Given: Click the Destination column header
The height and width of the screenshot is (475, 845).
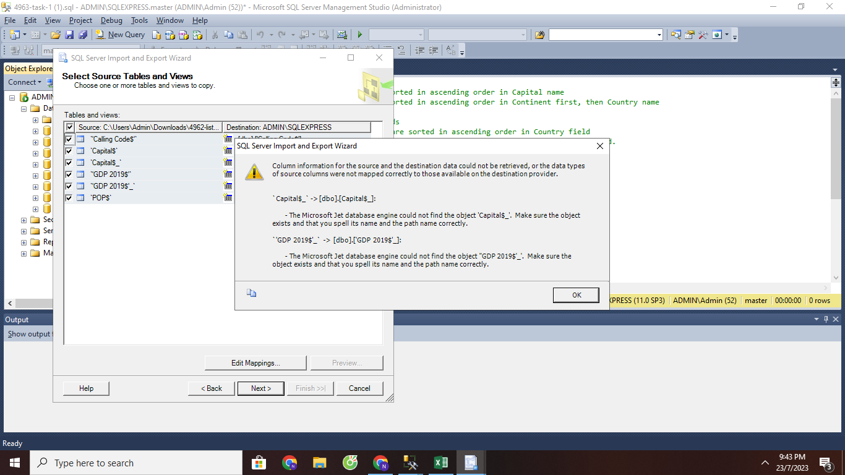Looking at the screenshot, I should point(296,127).
